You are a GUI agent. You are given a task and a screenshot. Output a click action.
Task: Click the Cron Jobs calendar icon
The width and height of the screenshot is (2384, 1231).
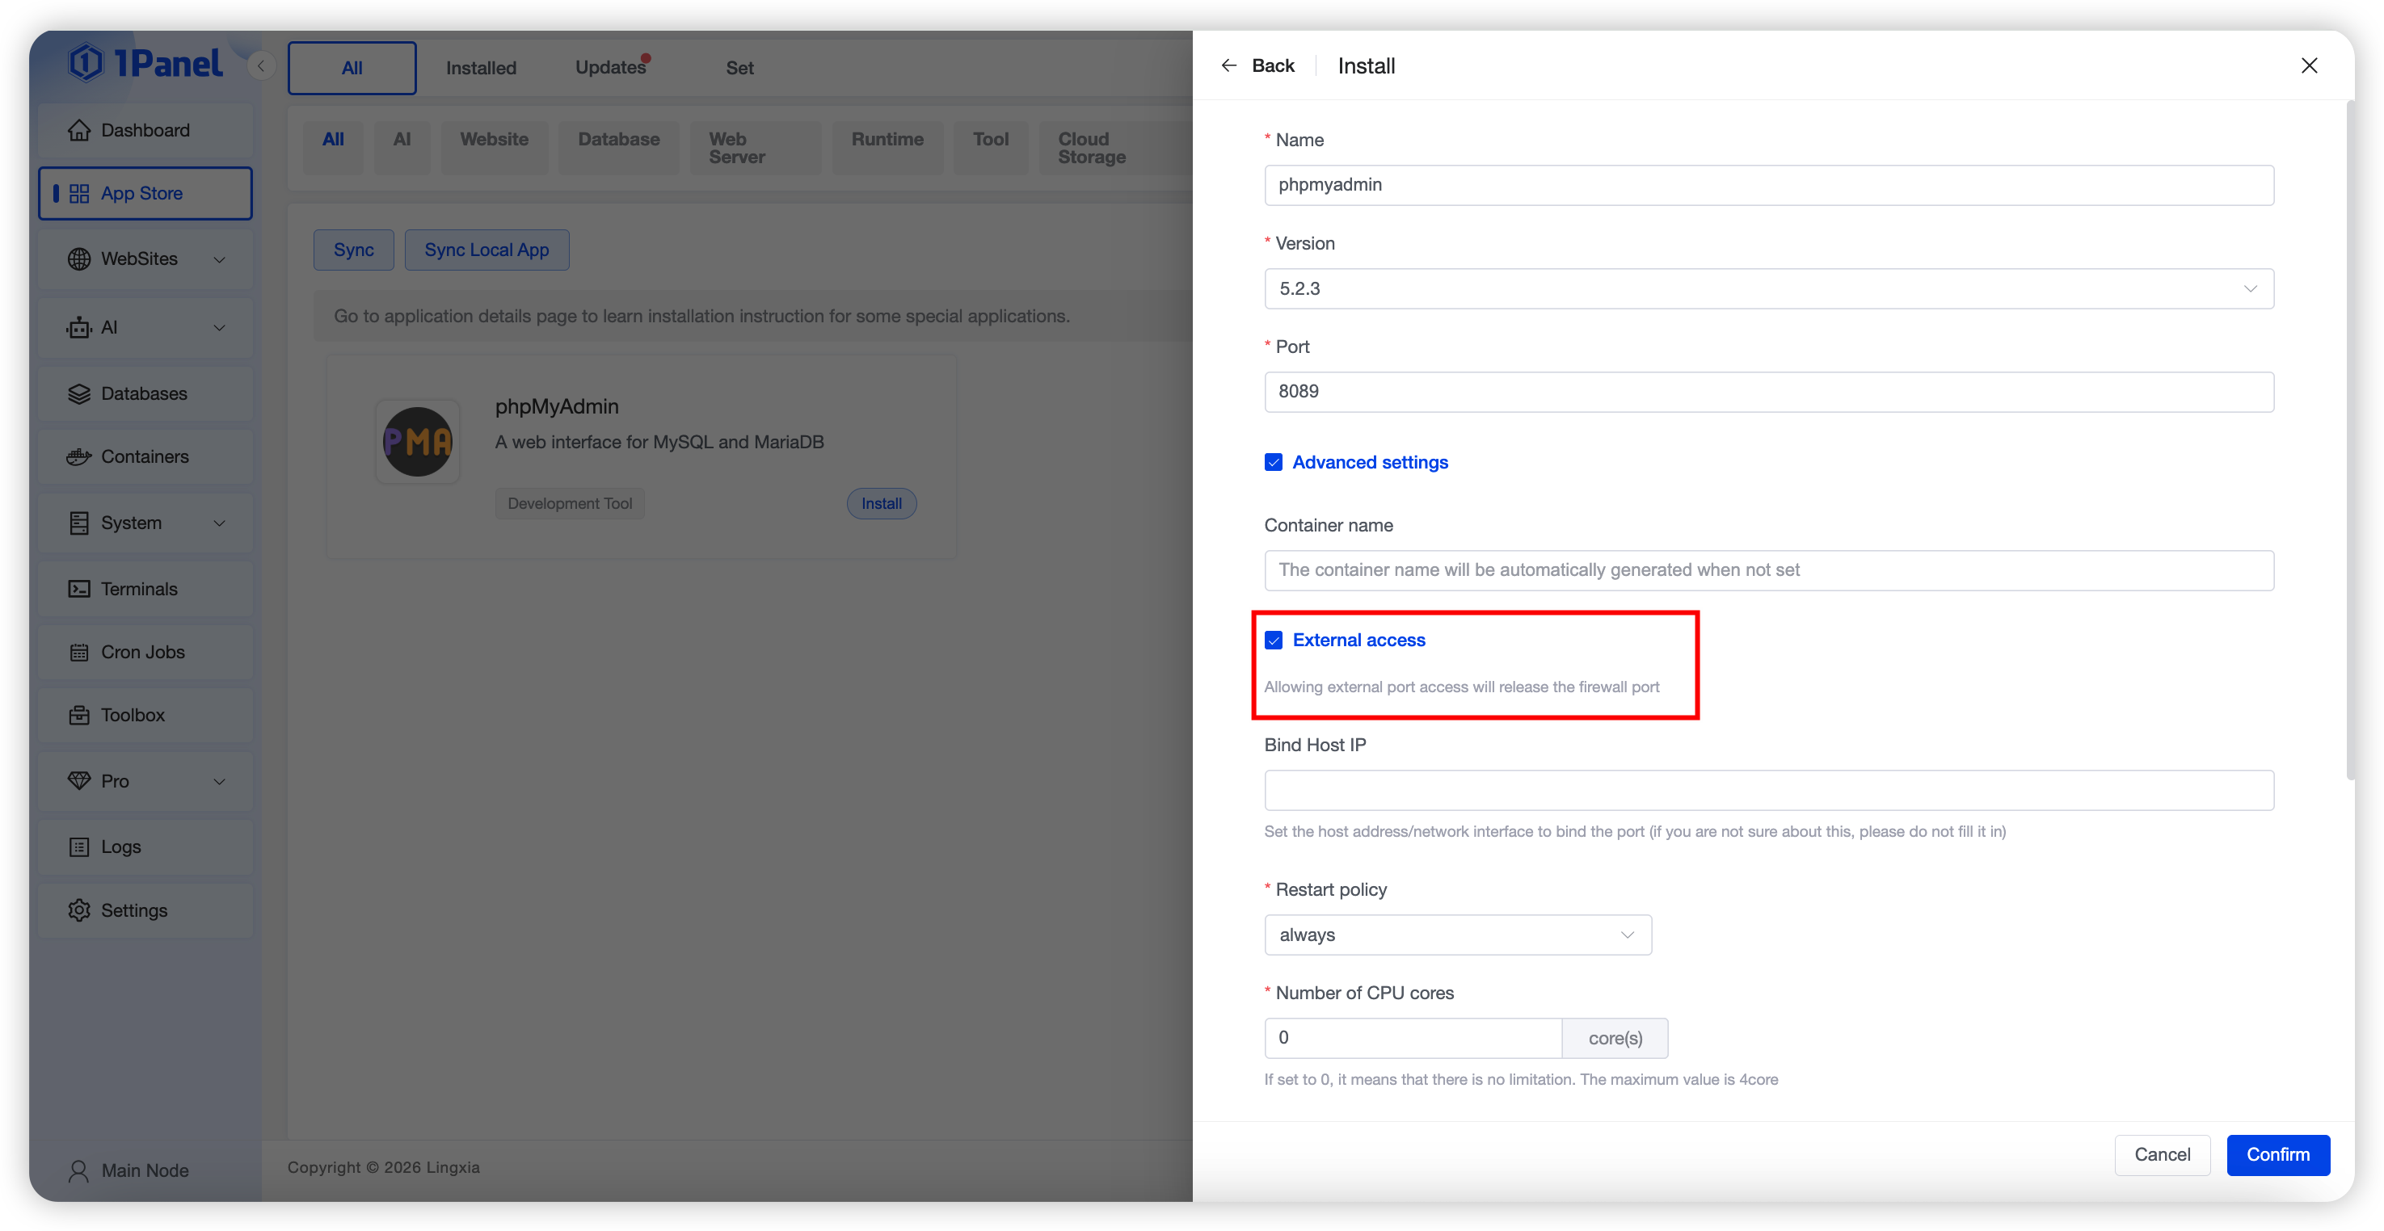(x=78, y=652)
